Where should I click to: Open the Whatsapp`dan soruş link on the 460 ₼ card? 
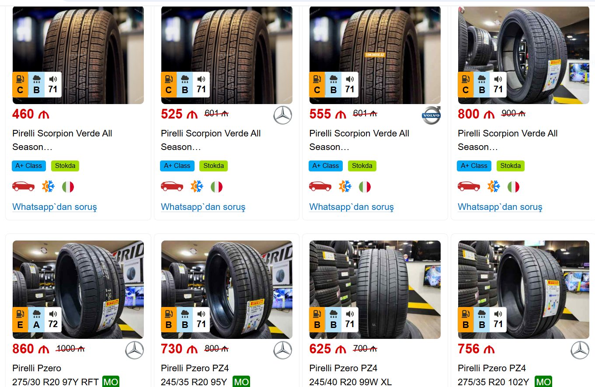coord(55,207)
